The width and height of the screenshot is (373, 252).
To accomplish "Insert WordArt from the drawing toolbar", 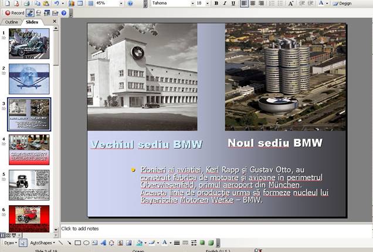I will (104, 242).
